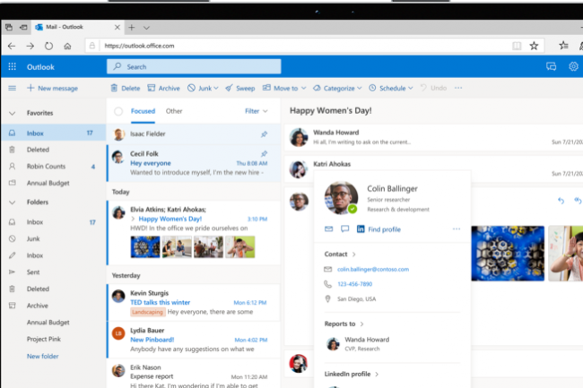
Task: Collapse the Folders section
Action: [x=13, y=203]
